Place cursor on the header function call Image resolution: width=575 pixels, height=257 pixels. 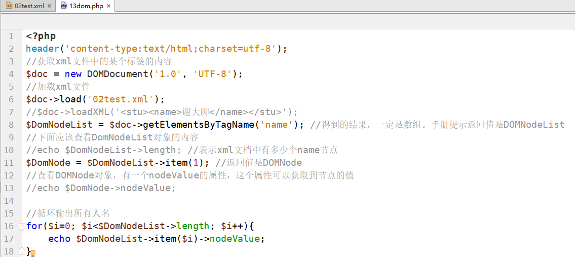pyautogui.click(x=43, y=49)
